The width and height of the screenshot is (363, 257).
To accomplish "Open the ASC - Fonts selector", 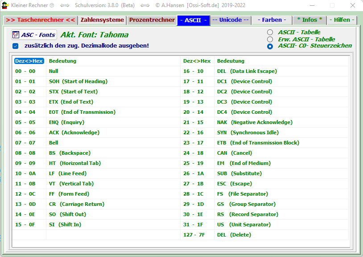I will [34, 35].
